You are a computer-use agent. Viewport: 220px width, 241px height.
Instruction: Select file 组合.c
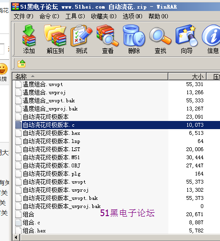pyautogui.click(x=31, y=222)
